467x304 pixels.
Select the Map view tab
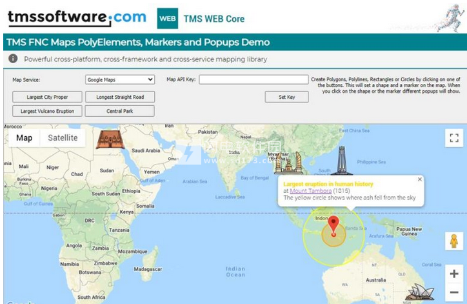point(25,137)
